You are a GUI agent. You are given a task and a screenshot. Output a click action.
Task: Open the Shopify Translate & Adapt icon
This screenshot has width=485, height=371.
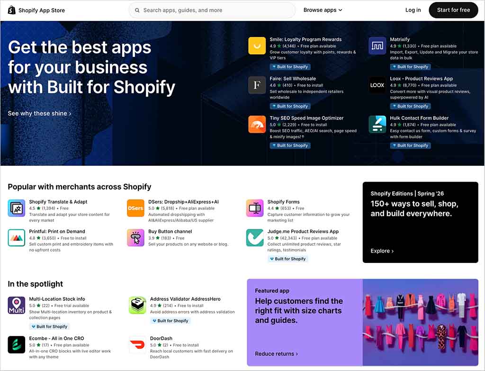(x=17, y=208)
